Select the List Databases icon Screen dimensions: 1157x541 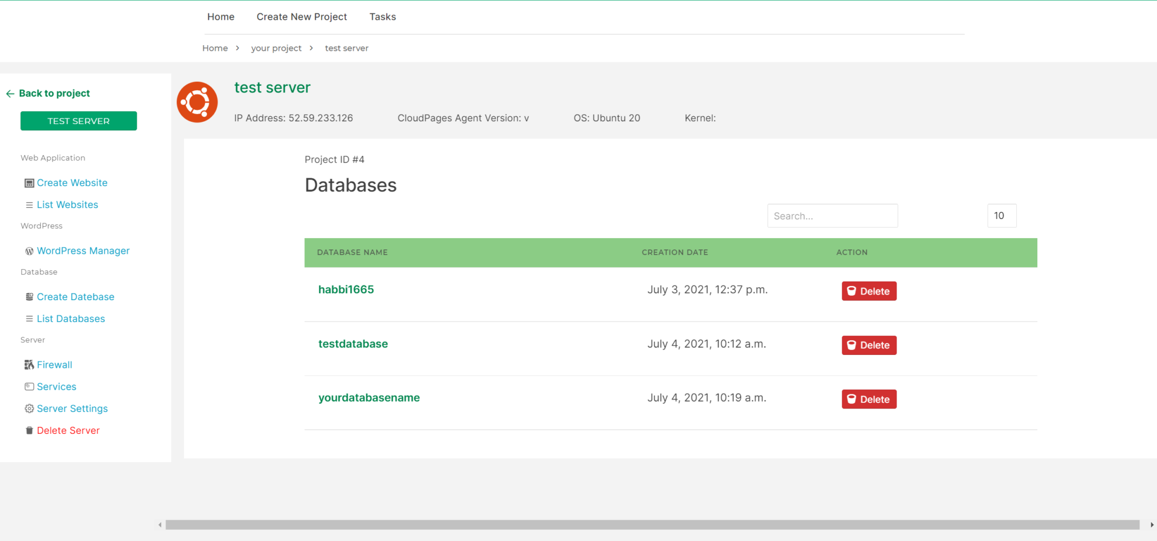tap(29, 318)
